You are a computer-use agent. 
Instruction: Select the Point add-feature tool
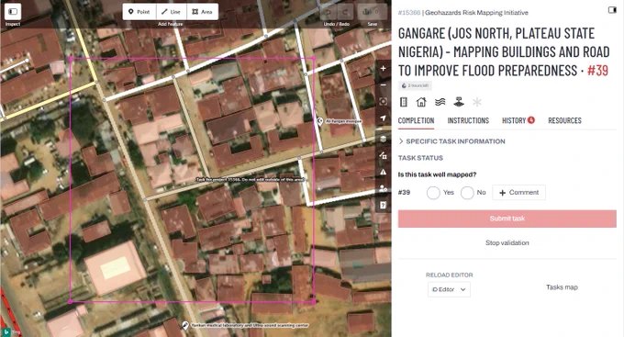click(x=139, y=12)
